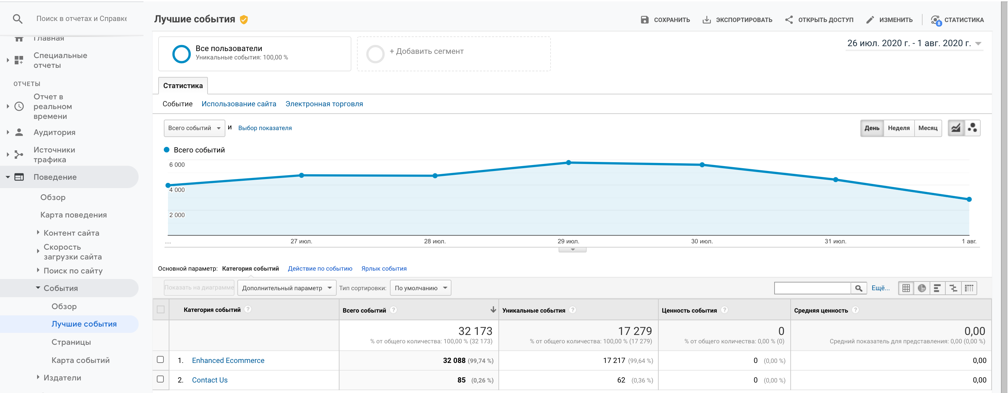The height and width of the screenshot is (393, 1008).
Task: Click into the table search input field
Action: point(812,288)
